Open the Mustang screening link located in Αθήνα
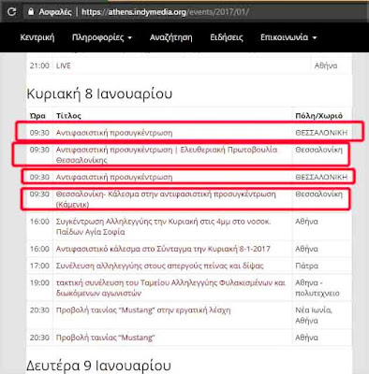369x374 pixels. (x=106, y=338)
